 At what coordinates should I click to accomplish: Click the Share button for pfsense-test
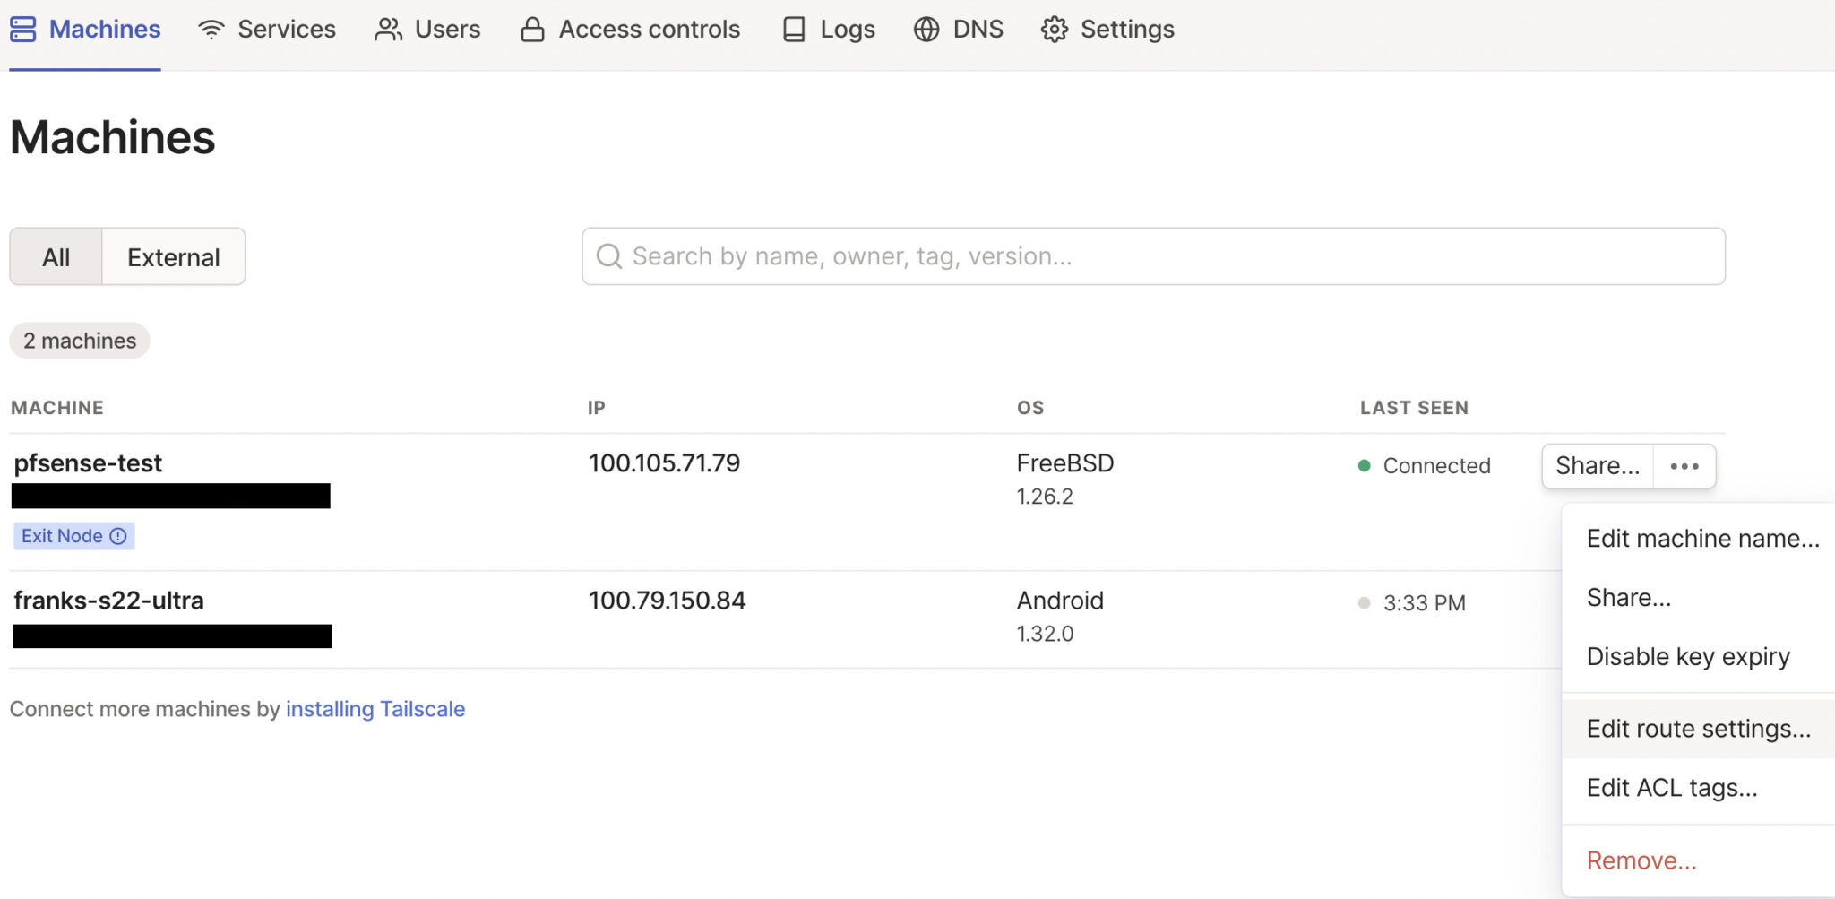[1597, 465]
